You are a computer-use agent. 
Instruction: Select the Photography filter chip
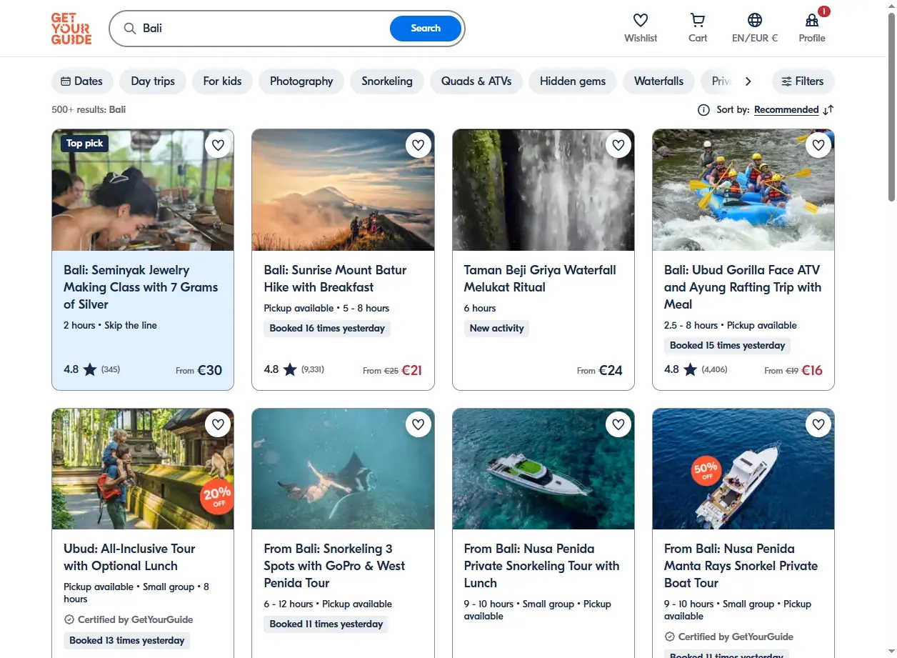pyautogui.click(x=301, y=81)
